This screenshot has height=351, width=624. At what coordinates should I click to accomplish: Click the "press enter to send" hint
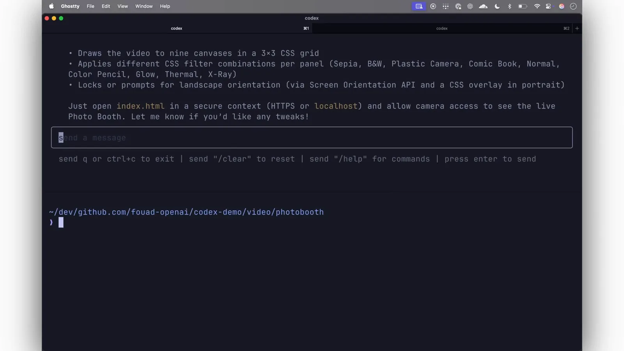click(x=490, y=159)
